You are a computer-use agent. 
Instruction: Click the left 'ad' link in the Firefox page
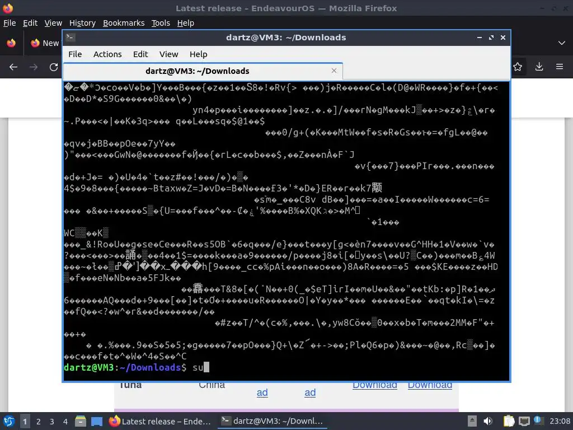tap(262, 392)
